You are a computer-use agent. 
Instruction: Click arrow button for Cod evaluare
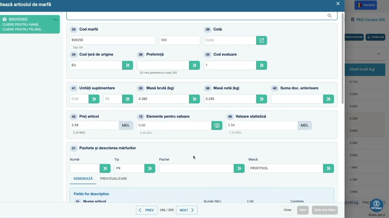tap(261, 65)
